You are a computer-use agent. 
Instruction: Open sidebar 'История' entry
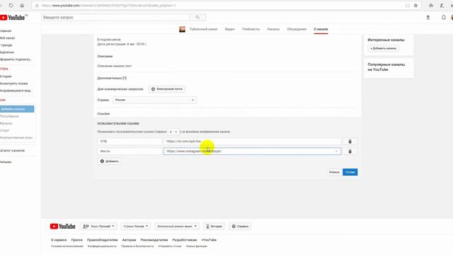6,76
